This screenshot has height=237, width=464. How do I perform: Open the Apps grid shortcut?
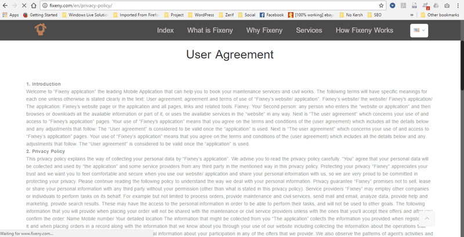pyautogui.click(x=10, y=14)
